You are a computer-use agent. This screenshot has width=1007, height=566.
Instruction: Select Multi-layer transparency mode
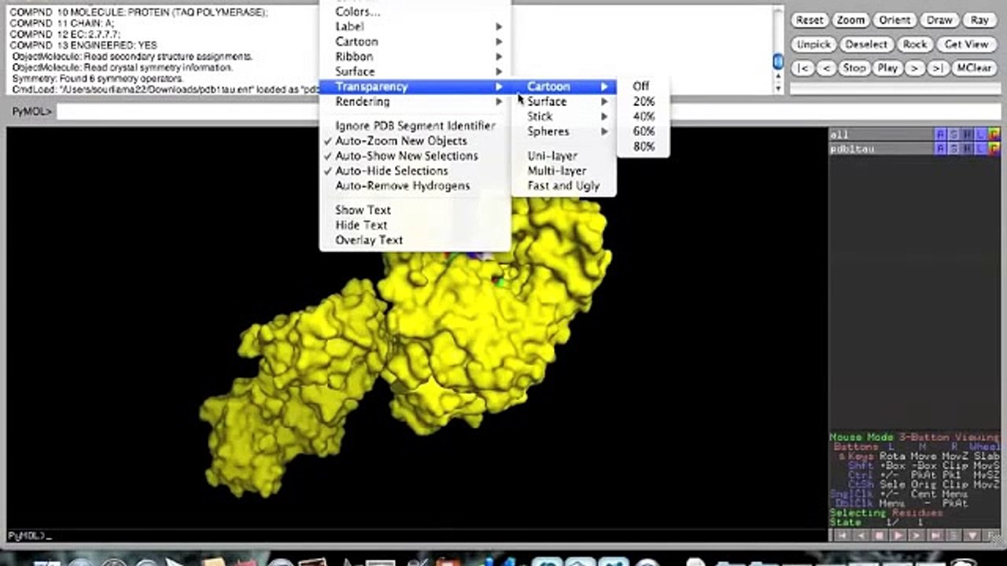click(563, 171)
